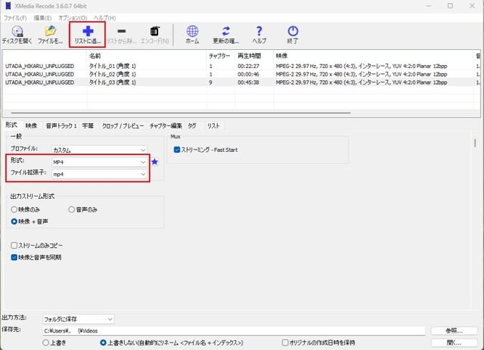Expand ファイル拡張子 dropdown showing mp4
Image resolution: width=484 pixels, height=350 pixels.
99,174
